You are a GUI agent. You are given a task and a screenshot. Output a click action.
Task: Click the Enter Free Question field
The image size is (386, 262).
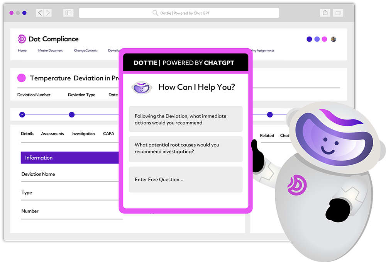coord(186,179)
